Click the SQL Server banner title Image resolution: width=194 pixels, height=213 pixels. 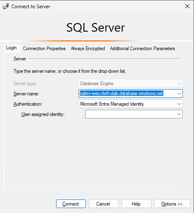pyautogui.click(x=96, y=28)
